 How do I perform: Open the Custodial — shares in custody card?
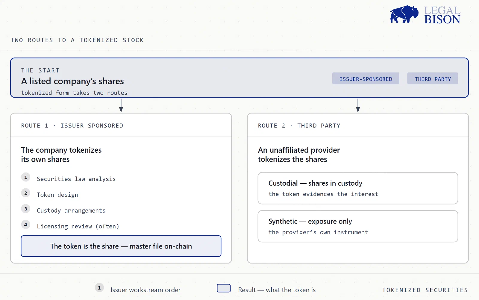point(358,188)
